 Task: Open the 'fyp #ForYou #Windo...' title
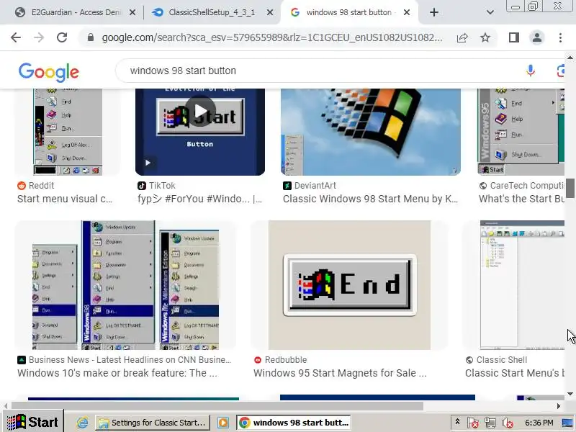click(200, 199)
